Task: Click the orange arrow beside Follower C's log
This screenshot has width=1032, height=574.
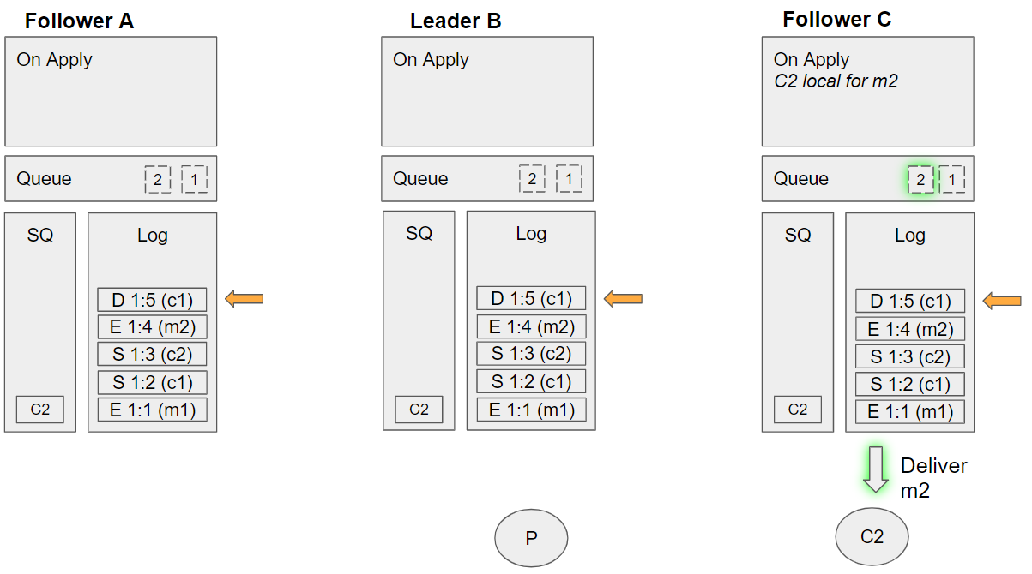Action: [x=1002, y=301]
